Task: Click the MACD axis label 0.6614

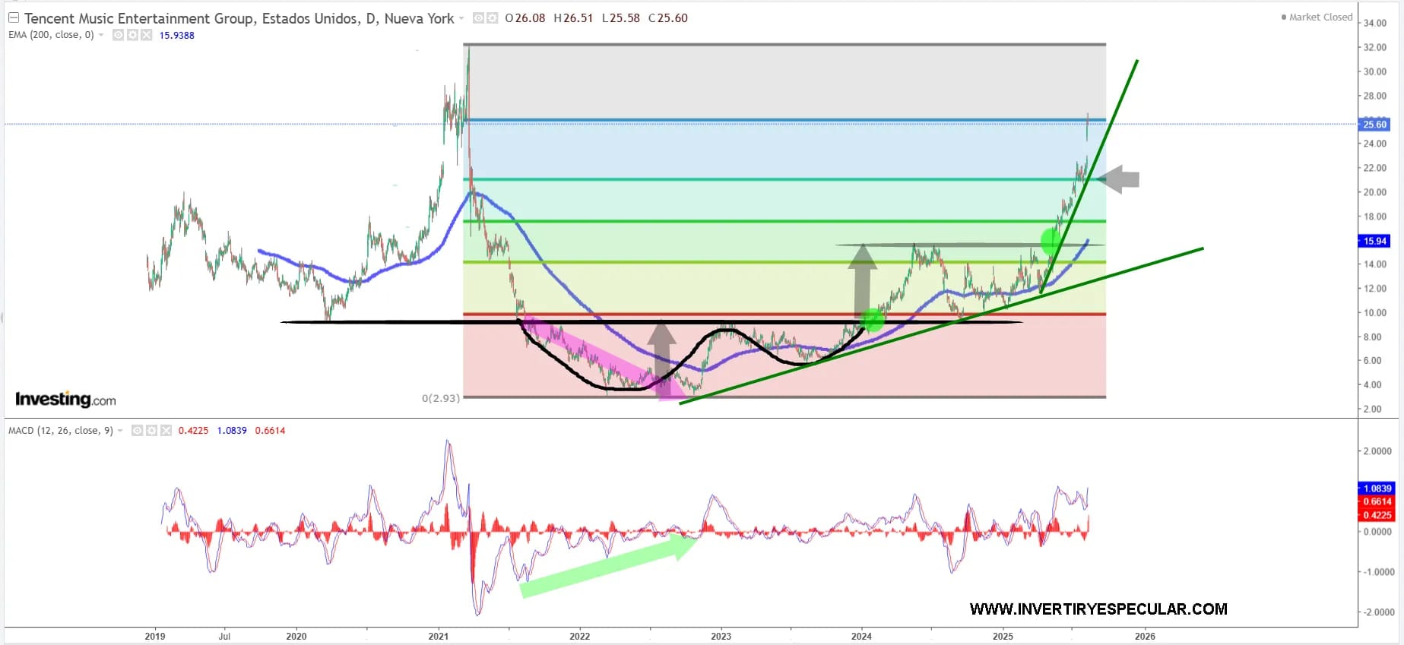Action: (1377, 501)
